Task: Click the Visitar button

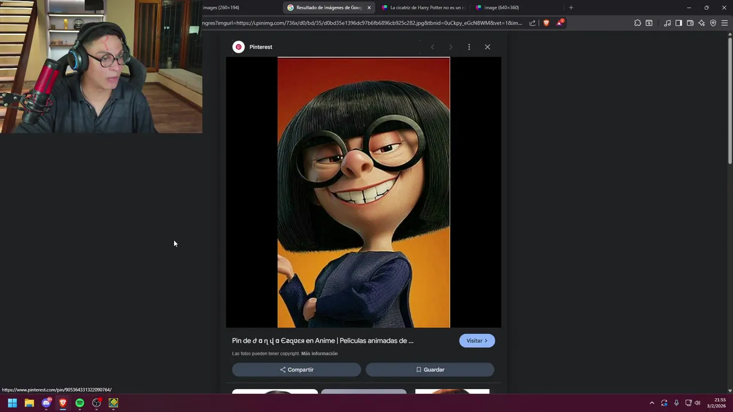Action: click(x=477, y=340)
